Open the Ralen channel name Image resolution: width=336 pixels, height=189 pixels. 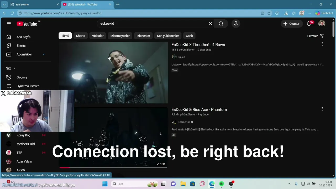(x=182, y=57)
